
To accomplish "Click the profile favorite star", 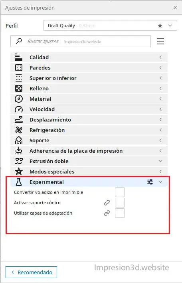I will tap(160, 26).
